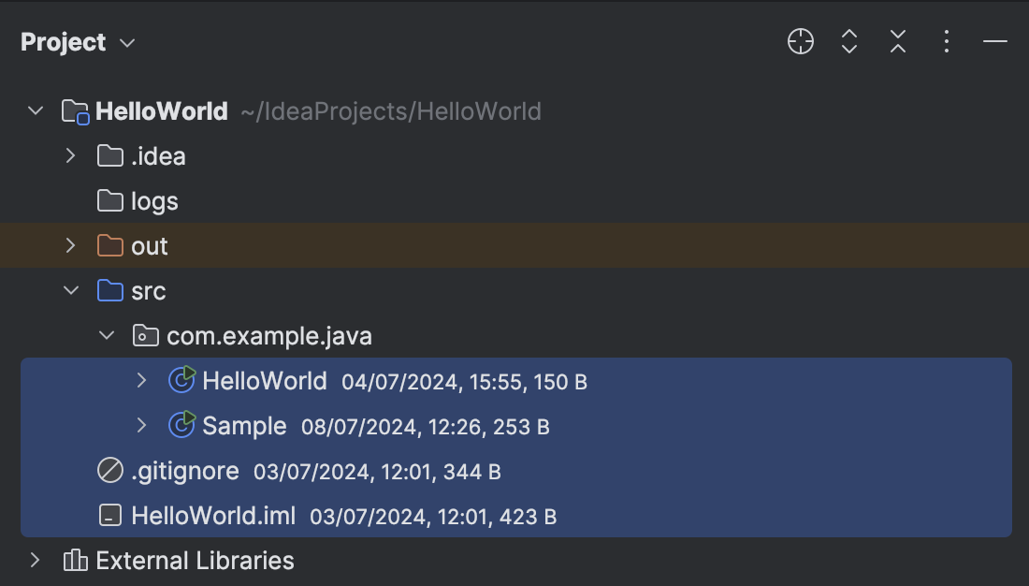Image resolution: width=1029 pixels, height=586 pixels.
Task: Expand the out folder
Action: click(x=70, y=245)
